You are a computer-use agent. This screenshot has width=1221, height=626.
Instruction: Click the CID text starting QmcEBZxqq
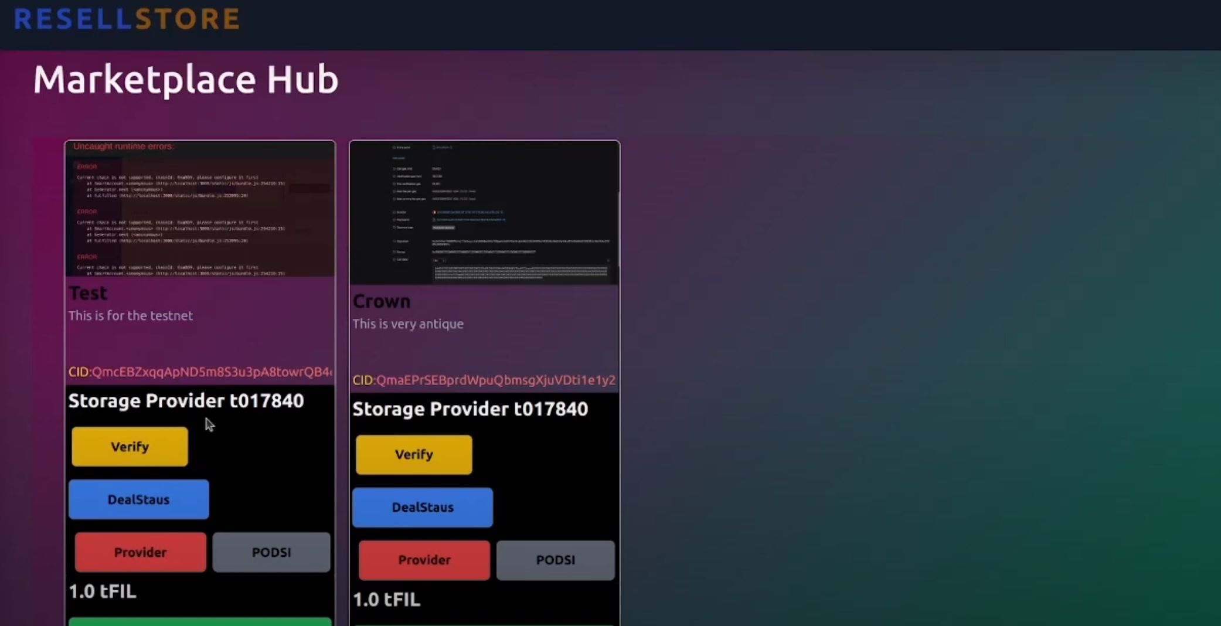[x=200, y=372]
